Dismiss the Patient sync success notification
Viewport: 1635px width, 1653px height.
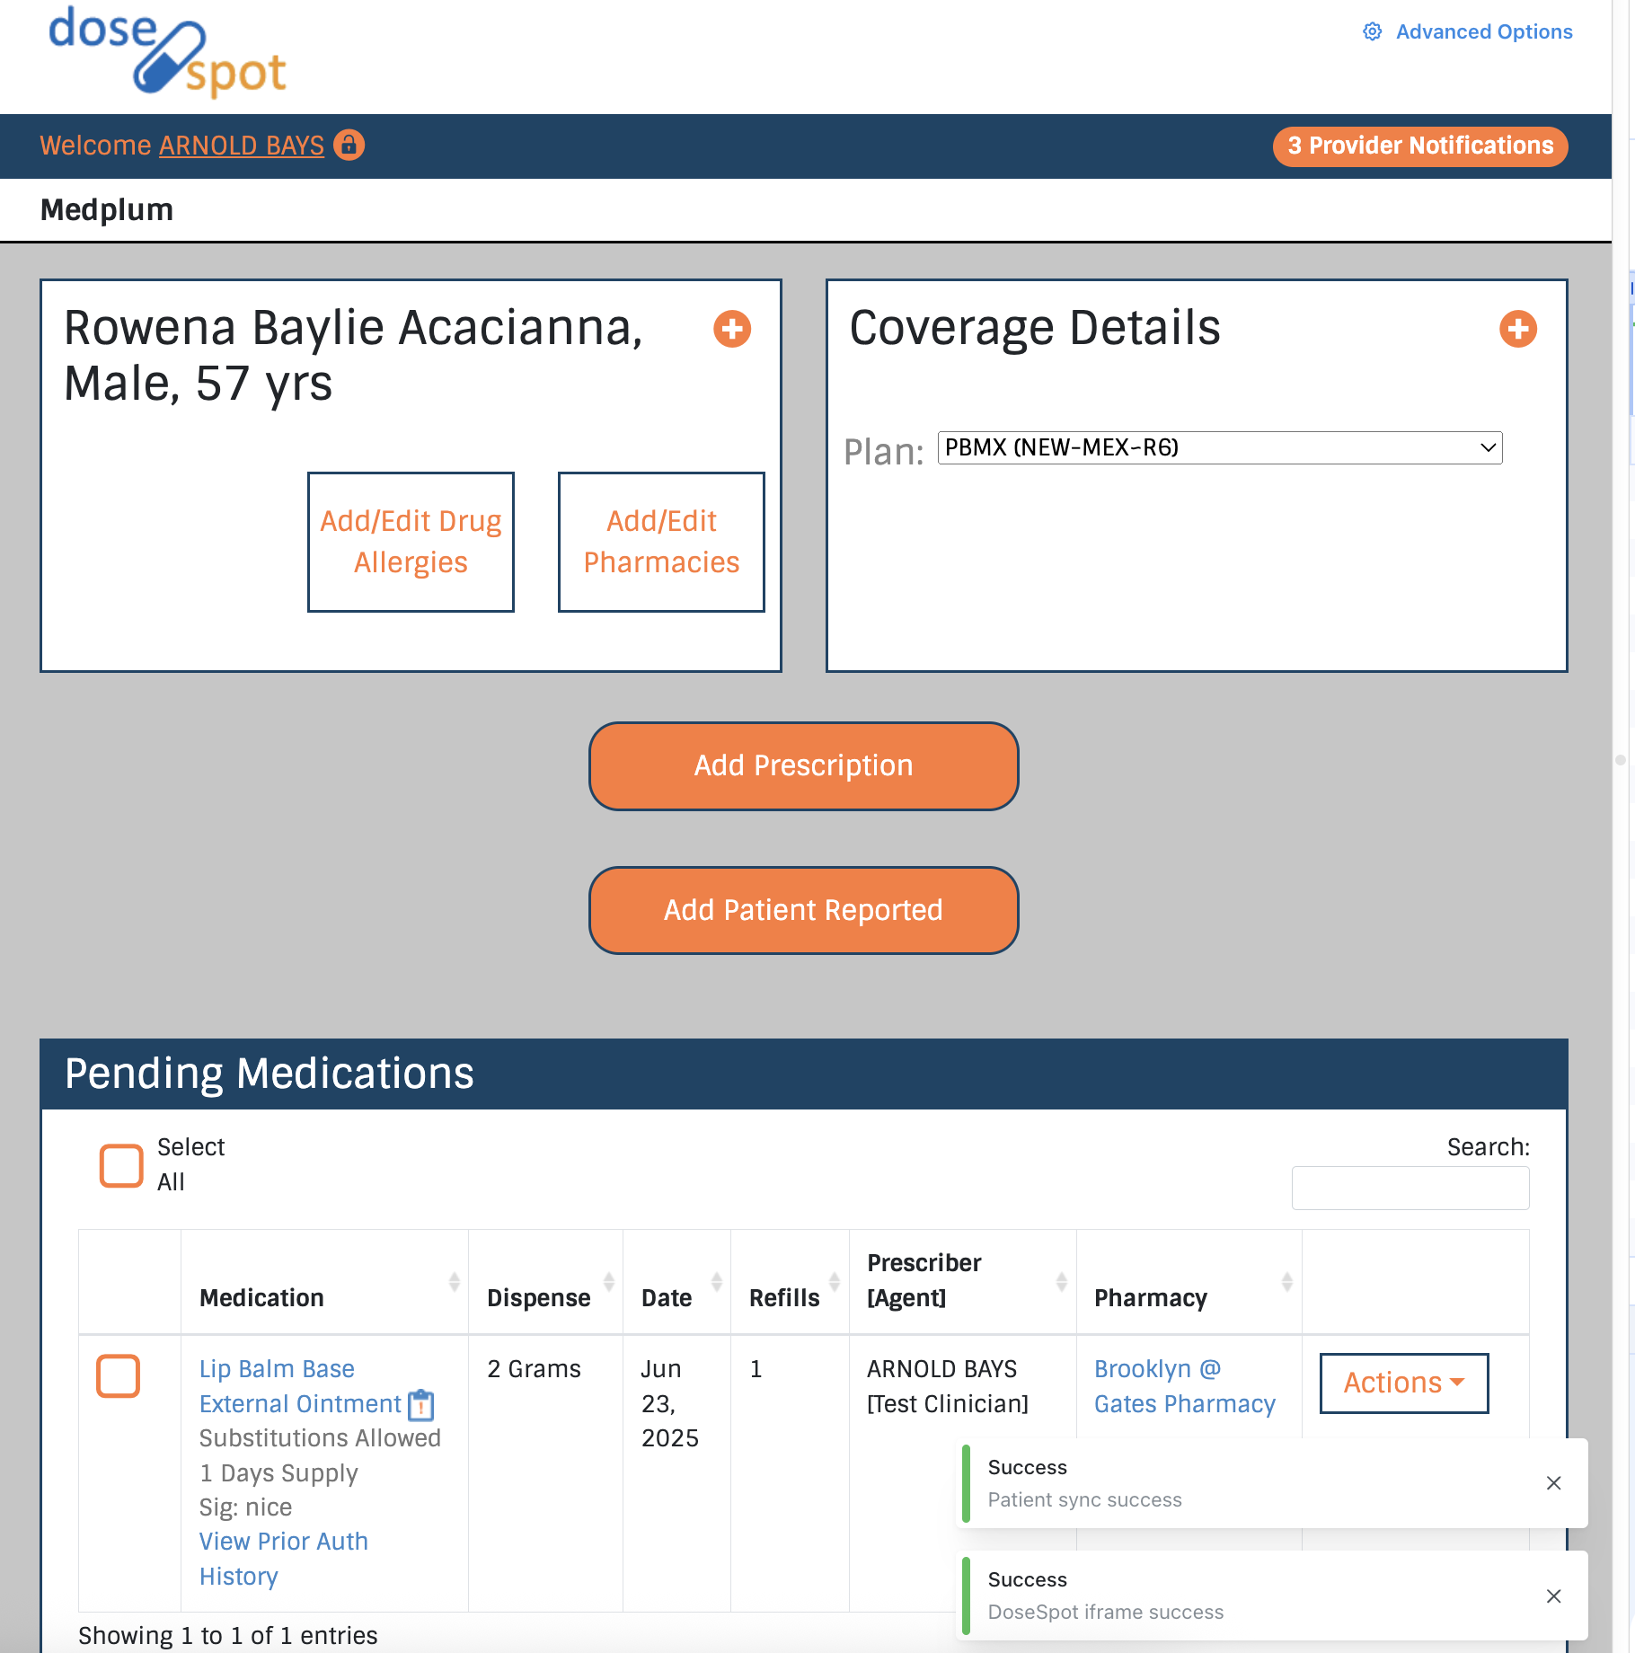coord(1553,1483)
